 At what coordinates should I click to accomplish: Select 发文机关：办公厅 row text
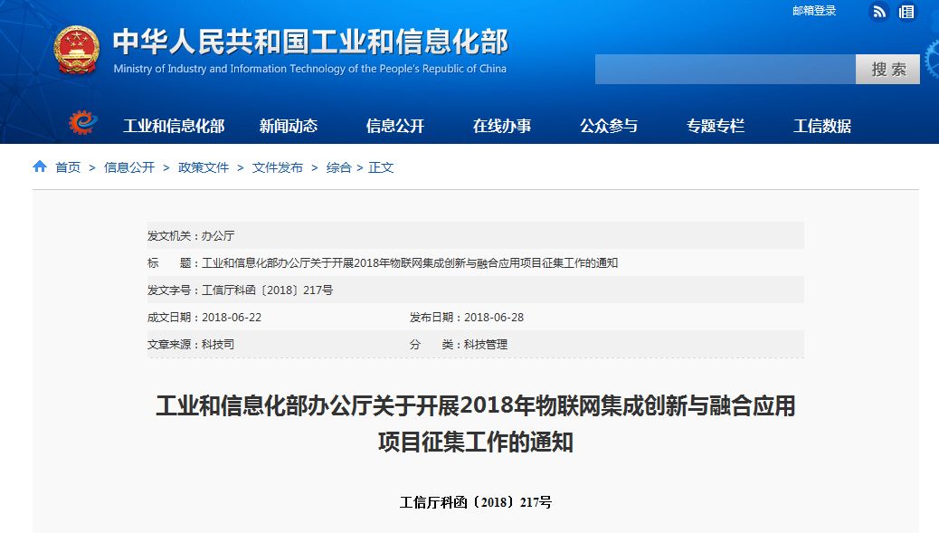pyautogui.click(x=191, y=236)
